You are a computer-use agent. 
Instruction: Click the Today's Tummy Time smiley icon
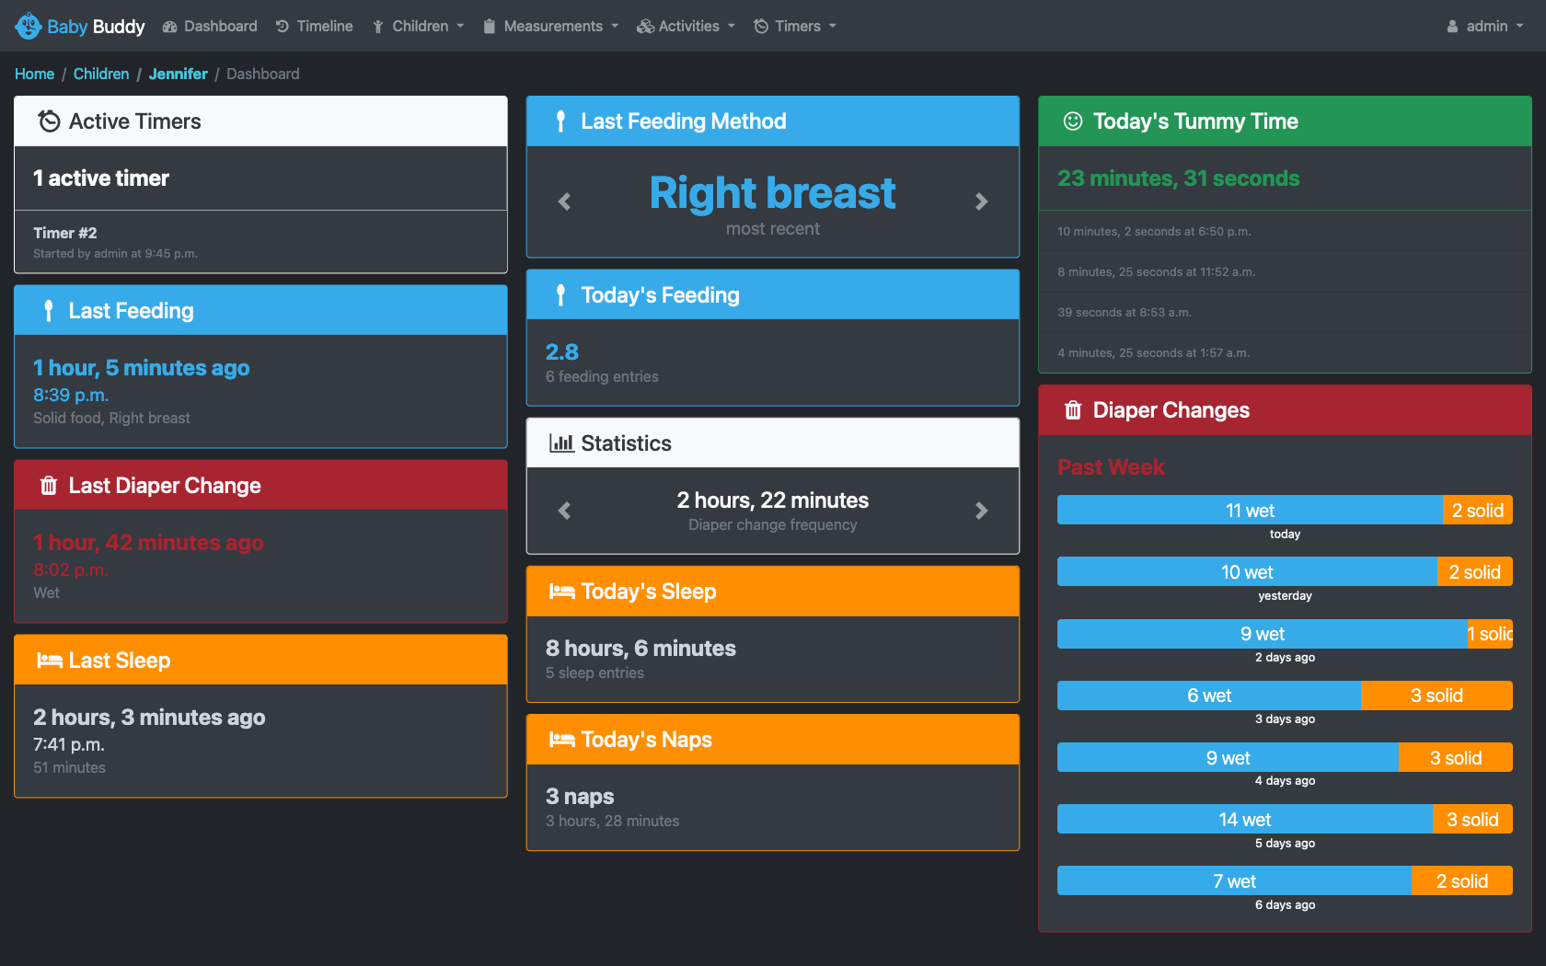coord(1073,121)
